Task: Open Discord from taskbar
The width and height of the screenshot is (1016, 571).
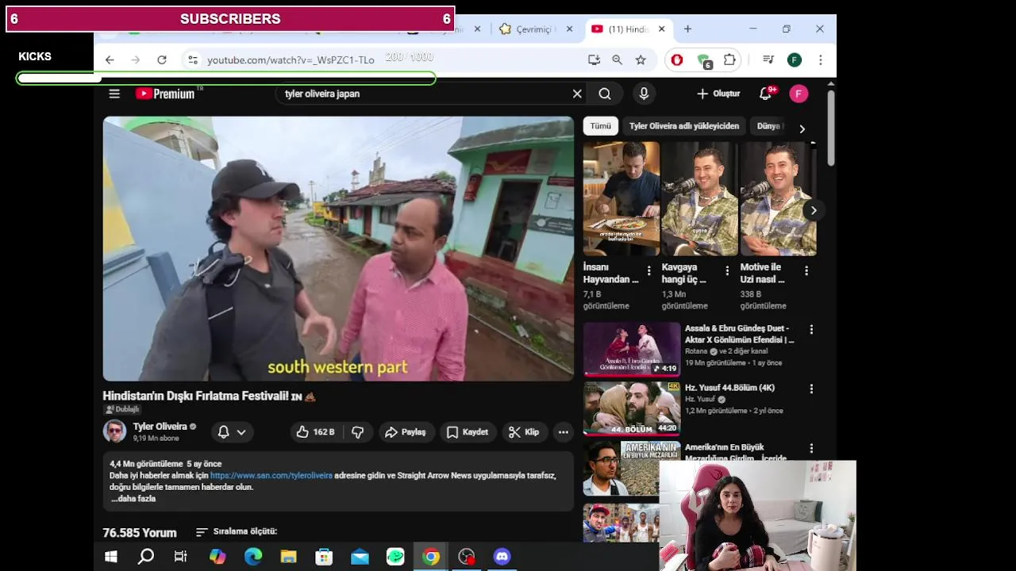Action: [x=502, y=557]
